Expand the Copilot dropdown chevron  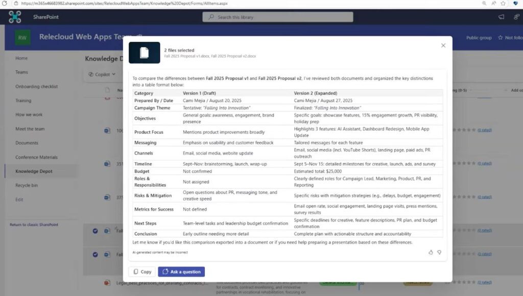tap(113, 74)
